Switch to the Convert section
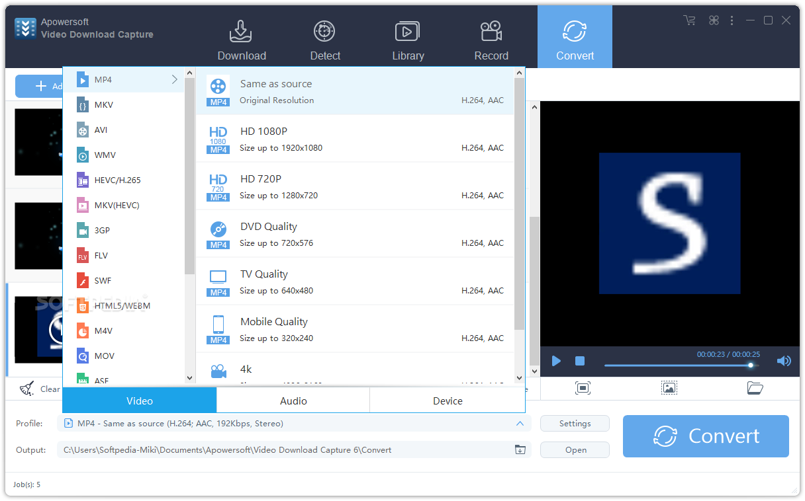 pyautogui.click(x=575, y=37)
